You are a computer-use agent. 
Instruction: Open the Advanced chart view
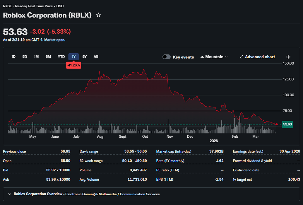click(x=257, y=57)
